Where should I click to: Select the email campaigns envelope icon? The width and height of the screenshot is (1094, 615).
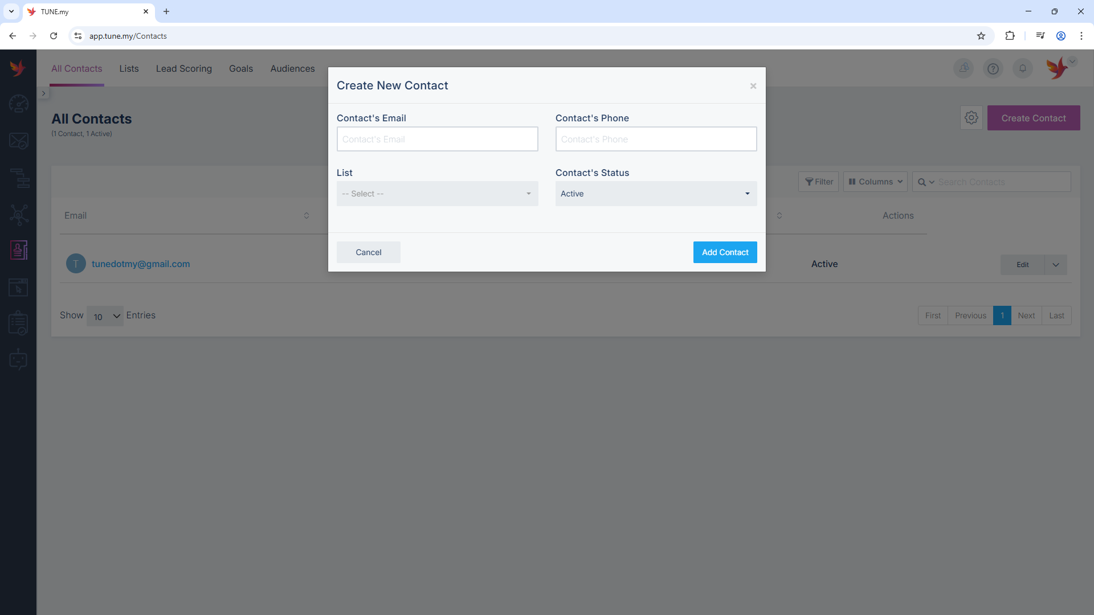pyautogui.click(x=18, y=141)
